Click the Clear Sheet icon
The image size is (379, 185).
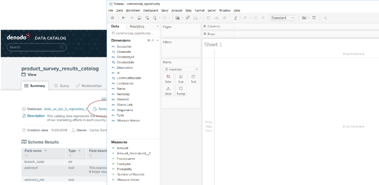pyautogui.click(x=195, y=18)
